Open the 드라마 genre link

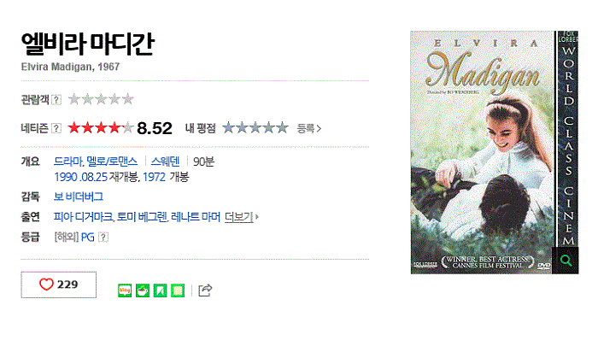coord(67,161)
